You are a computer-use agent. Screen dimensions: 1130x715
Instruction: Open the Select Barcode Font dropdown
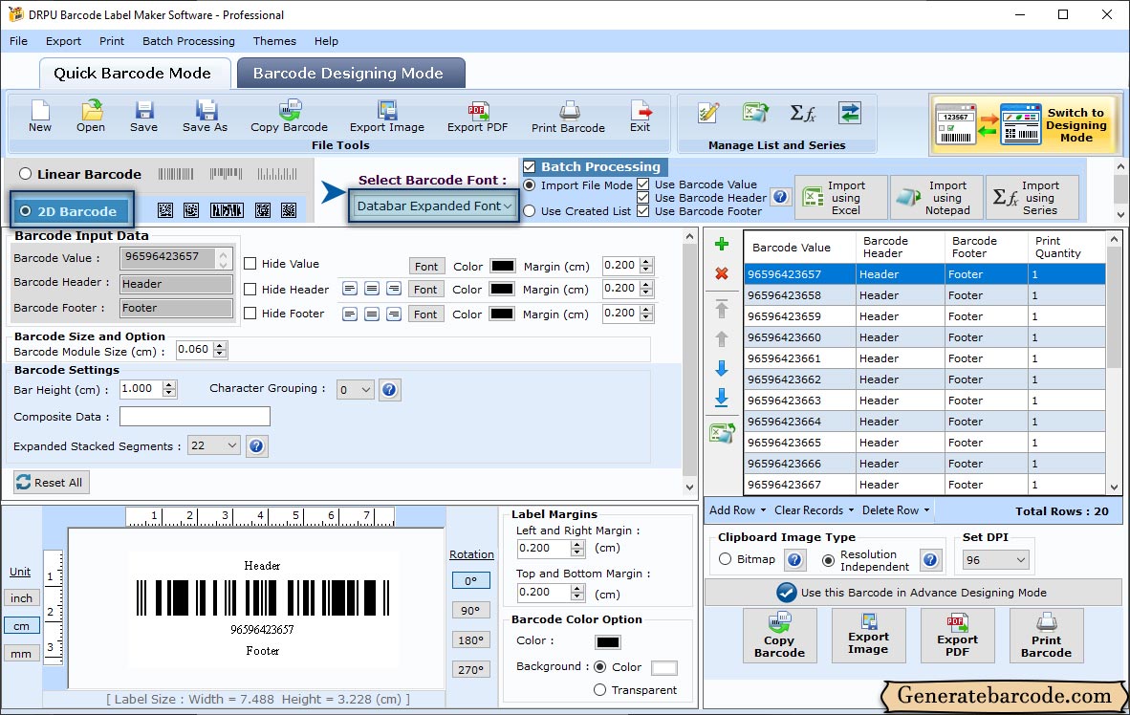[434, 206]
